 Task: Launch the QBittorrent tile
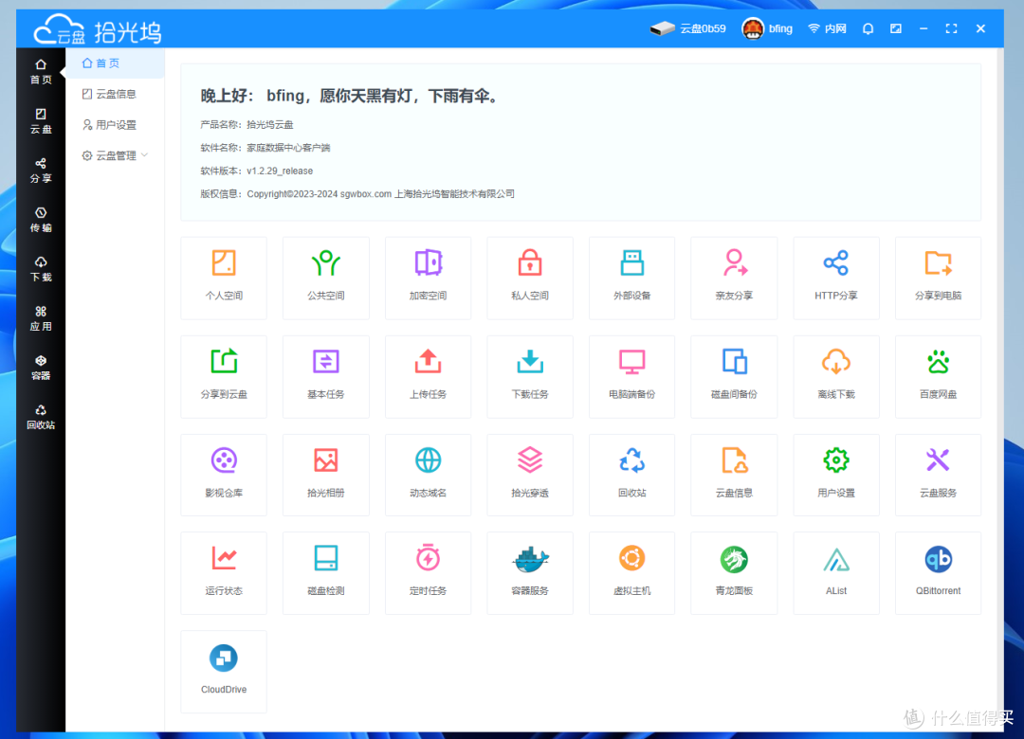[938, 572]
